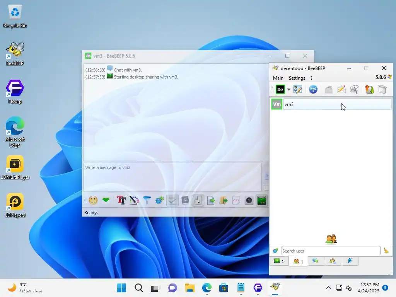
Task: Open Microsoft Store from taskbar
Action: click(x=224, y=288)
